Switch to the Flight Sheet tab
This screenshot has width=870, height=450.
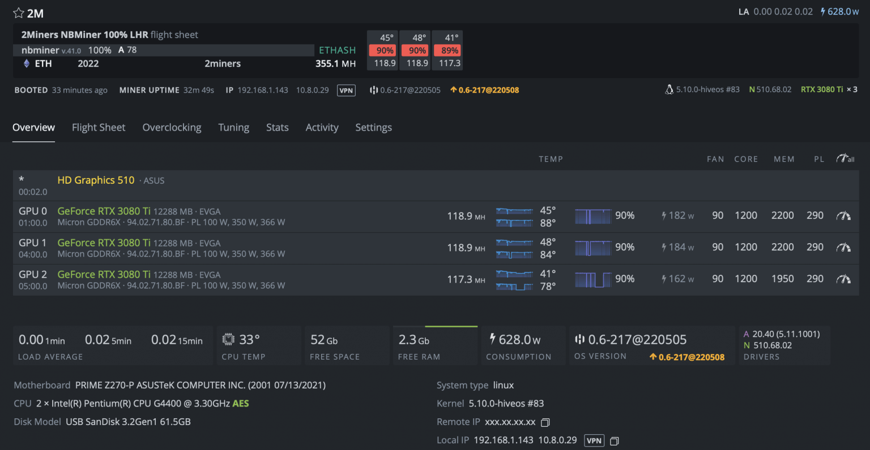tap(99, 127)
